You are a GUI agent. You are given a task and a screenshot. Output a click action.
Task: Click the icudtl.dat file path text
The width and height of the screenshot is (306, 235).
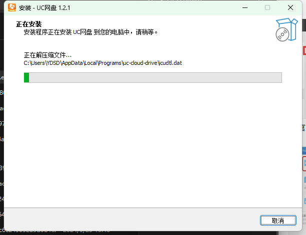pos(103,63)
